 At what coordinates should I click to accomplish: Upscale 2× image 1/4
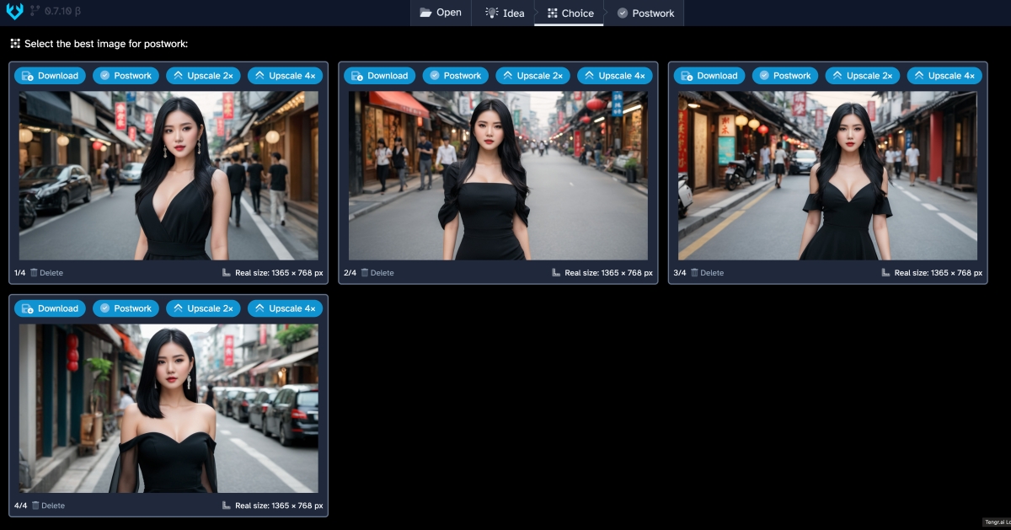coord(203,76)
